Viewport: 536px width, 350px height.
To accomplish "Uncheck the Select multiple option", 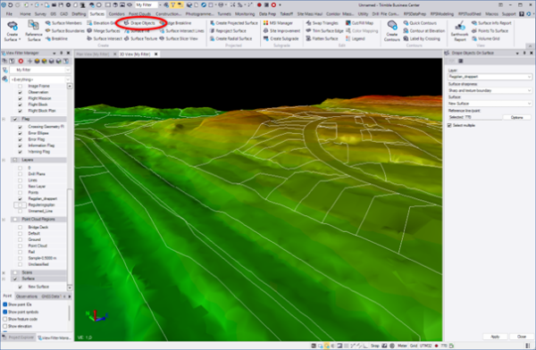I will (x=449, y=125).
